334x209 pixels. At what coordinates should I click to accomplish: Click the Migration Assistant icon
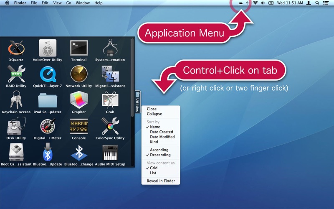[x=110, y=74]
